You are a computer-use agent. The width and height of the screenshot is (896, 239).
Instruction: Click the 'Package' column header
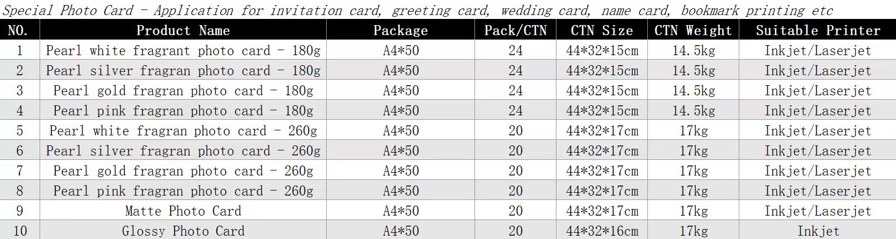[400, 31]
